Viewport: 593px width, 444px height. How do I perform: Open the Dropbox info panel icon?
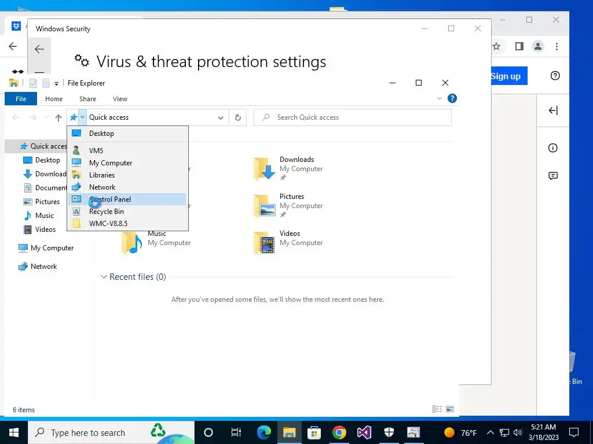pyautogui.click(x=553, y=148)
